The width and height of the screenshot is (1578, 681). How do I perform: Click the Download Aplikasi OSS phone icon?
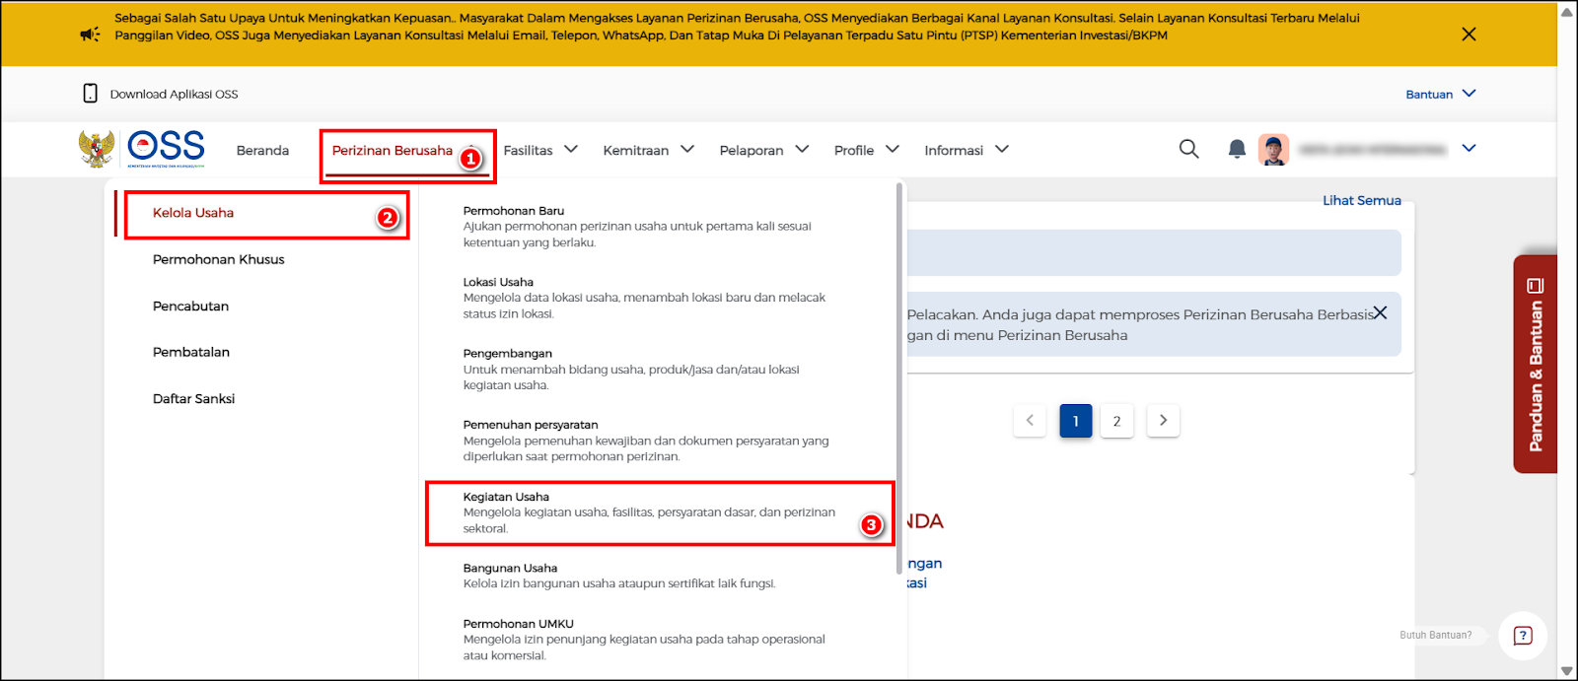point(91,94)
